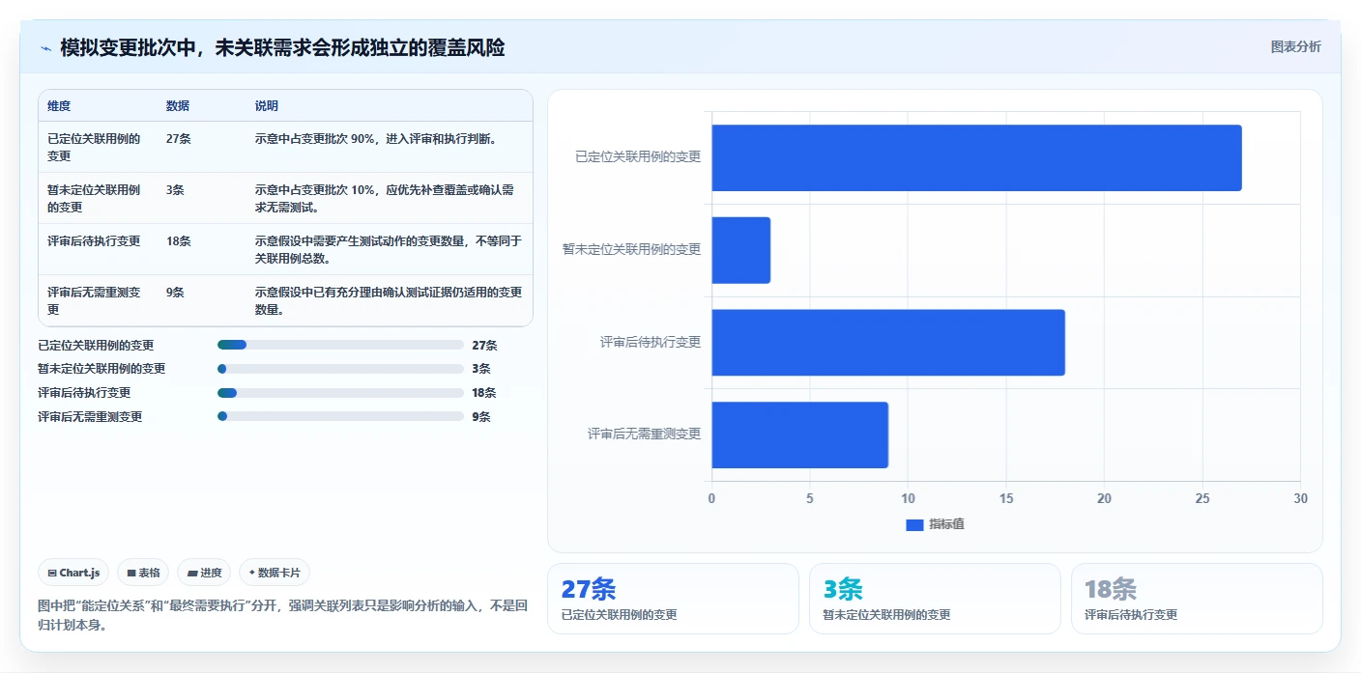
Task: Click description starting 示意假设中已有充分理由
Action: pyautogui.click(x=389, y=300)
